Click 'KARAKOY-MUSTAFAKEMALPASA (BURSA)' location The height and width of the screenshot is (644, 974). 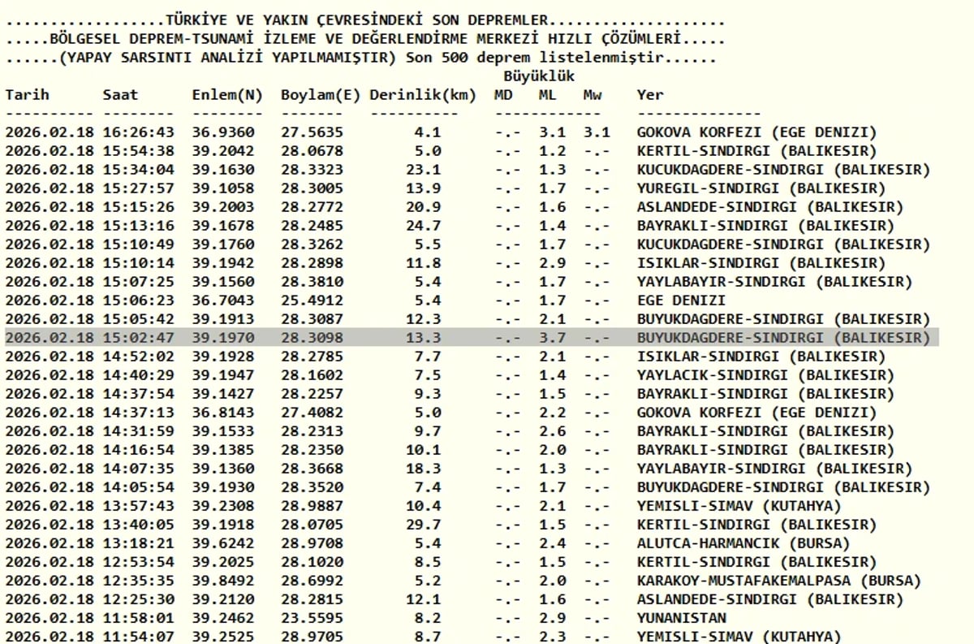point(779,581)
